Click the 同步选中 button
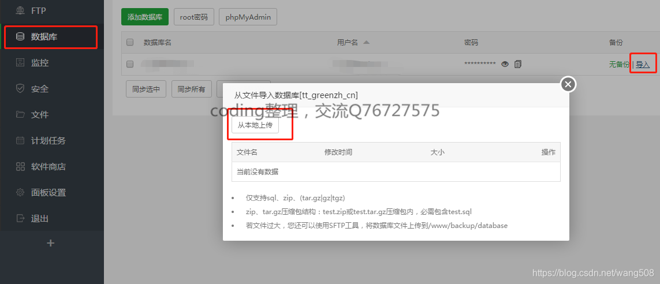This screenshot has width=660, height=284. point(146,89)
